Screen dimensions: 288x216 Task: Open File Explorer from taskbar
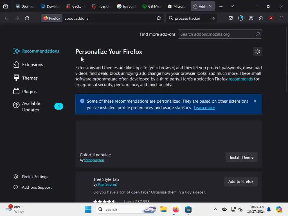[163, 209]
